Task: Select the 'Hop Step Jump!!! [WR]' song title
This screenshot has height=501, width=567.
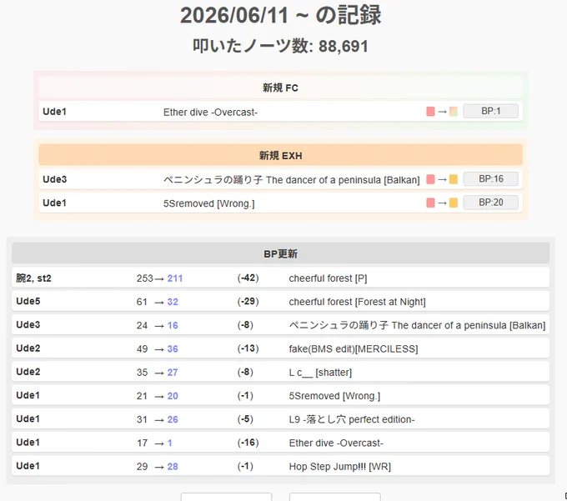Action: (340, 466)
